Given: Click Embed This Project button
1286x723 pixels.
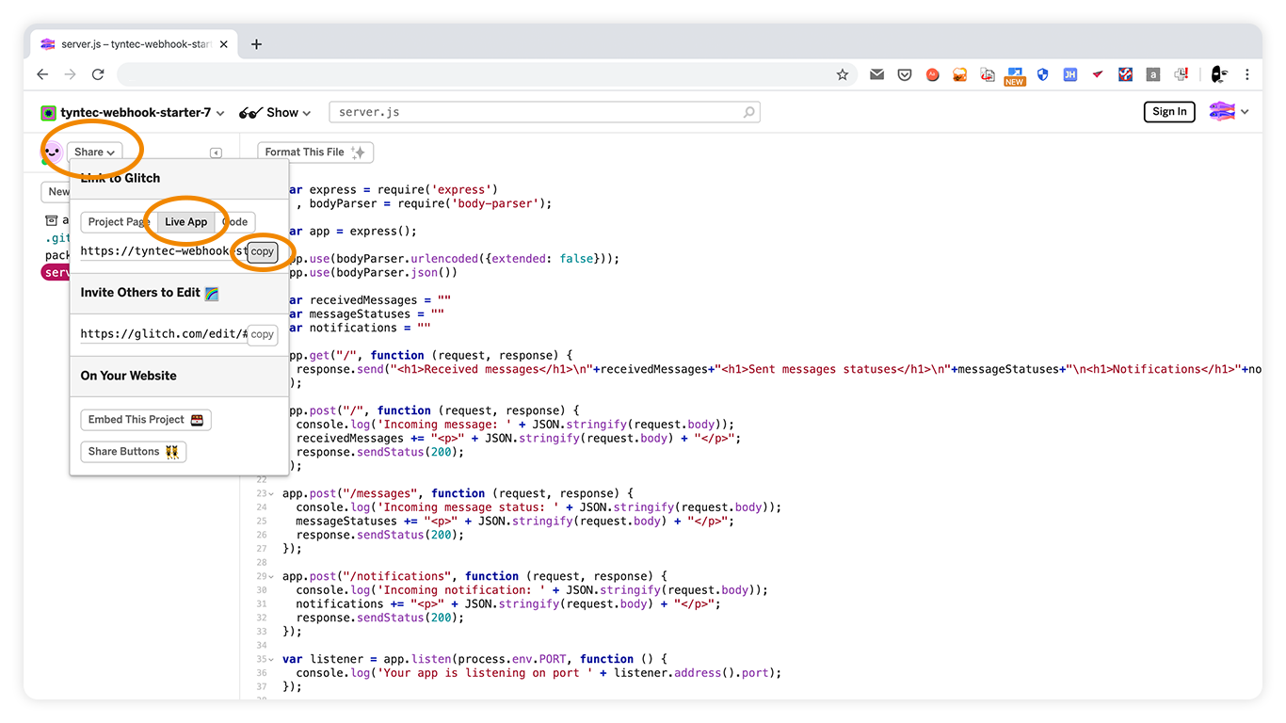Looking at the screenshot, I should click(146, 420).
